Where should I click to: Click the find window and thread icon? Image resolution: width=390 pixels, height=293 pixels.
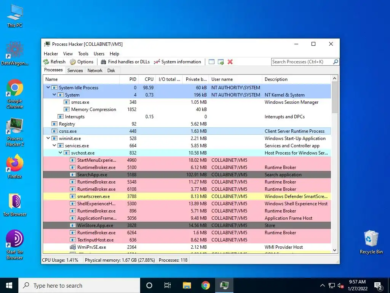point(221,62)
